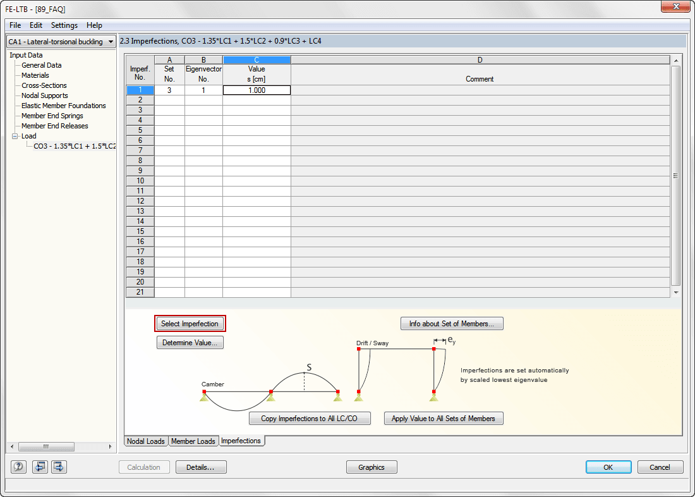Viewport: 695px width, 497px height.
Task: Collapse the Load tree node
Action: coord(15,136)
